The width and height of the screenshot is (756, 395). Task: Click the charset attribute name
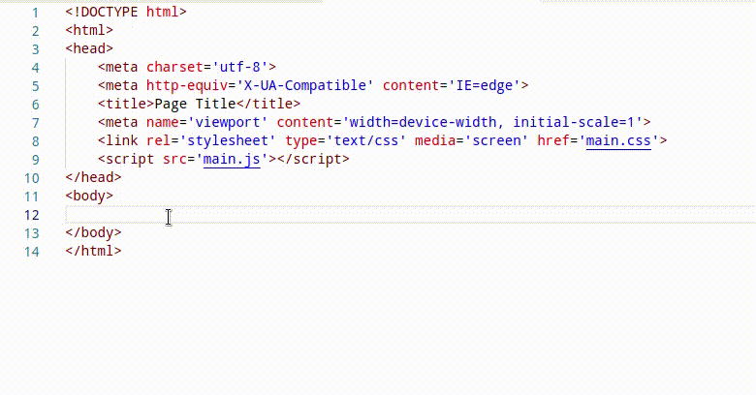click(174, 67)
